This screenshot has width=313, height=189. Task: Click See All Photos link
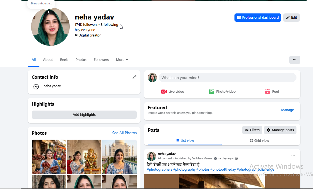tap(124, 133)
